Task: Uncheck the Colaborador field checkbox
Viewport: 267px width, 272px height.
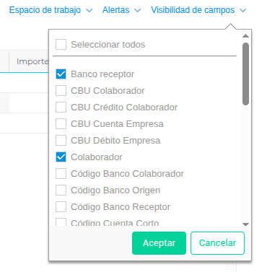Action: 61,157
